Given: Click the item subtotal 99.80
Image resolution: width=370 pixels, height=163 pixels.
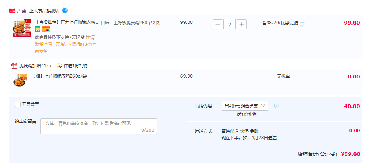Looking at the screenshot, I should pyautogui.click(x=352, y=23).
